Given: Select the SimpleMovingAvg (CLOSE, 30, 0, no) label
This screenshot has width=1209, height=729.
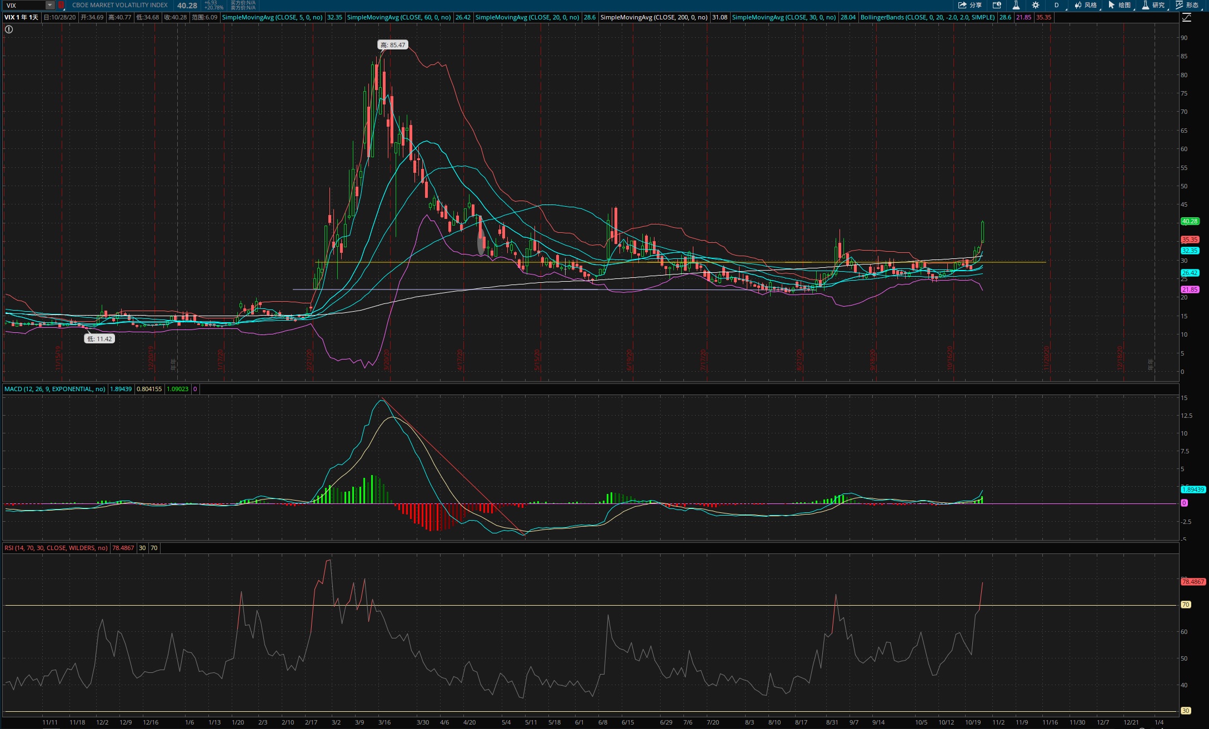Looking at the screenshot, I should coord(784,17).
